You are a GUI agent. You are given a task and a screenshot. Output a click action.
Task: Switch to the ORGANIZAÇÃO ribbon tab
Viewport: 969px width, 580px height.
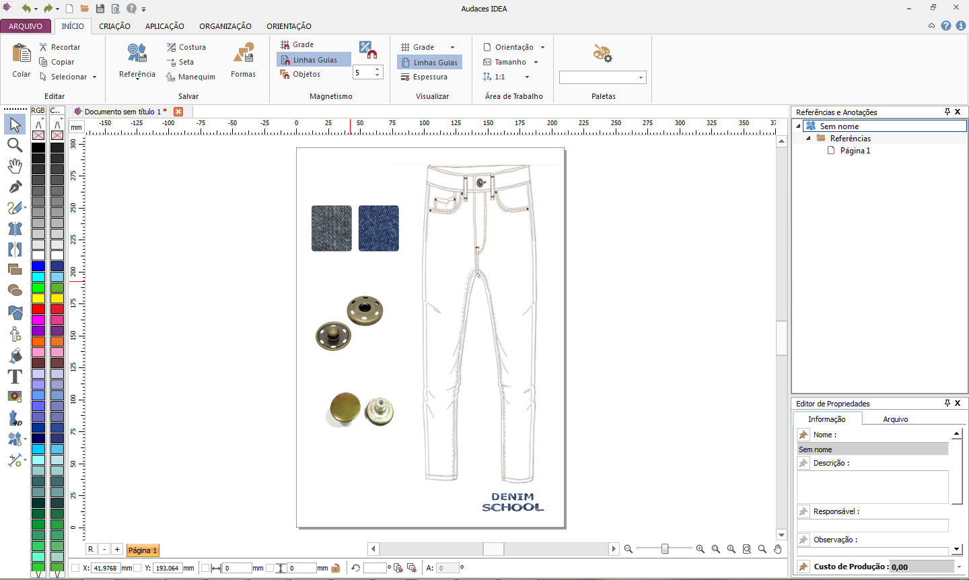point(225,26)
